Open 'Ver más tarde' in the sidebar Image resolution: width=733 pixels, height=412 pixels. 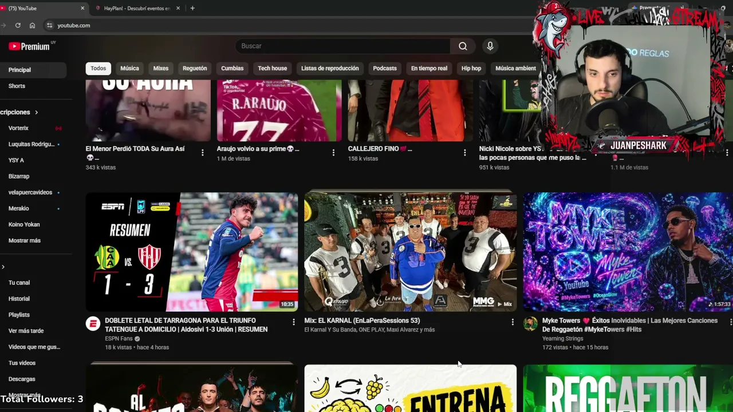[x=33, y=331]
